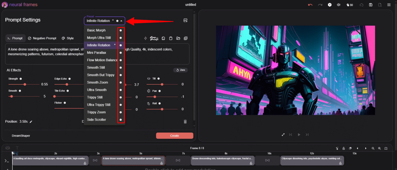Click the sparkle icon in timeline toolbar
The height and width of the screenshot is (170, 397).
[337, 148]
